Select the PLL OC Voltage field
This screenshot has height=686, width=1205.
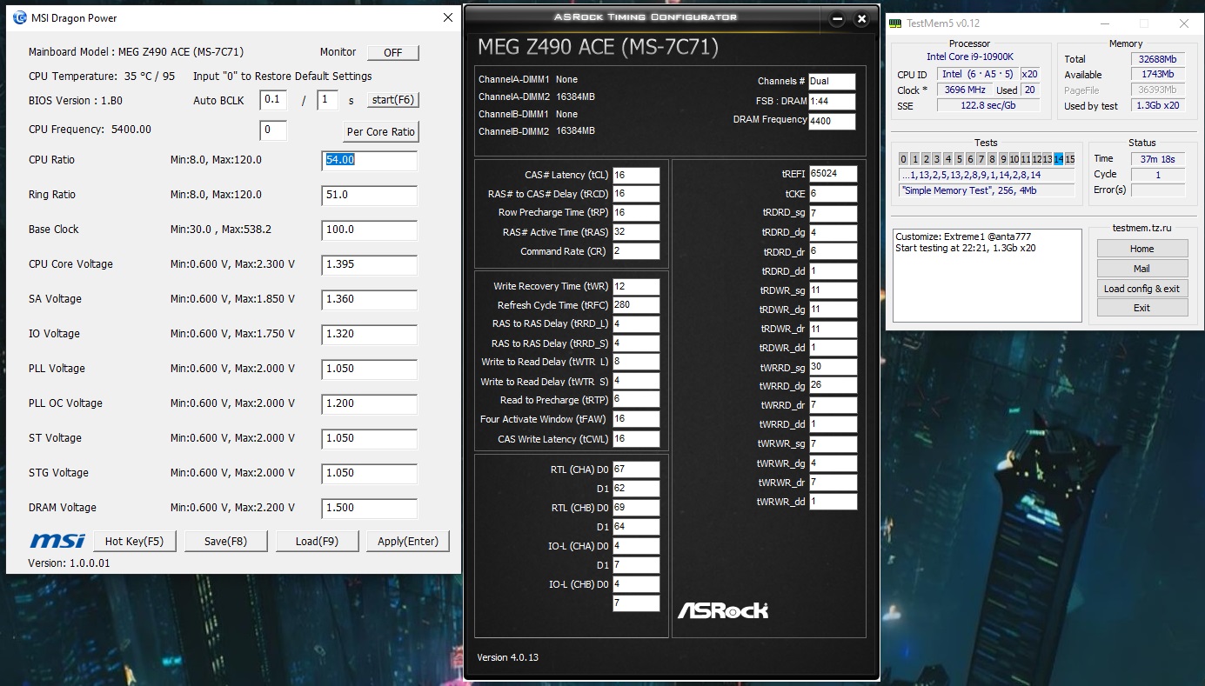370,403
